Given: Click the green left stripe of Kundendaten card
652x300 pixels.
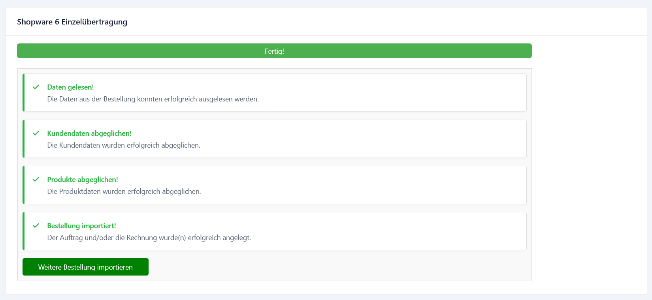Looking at the screenshot, I should [24, 139].
